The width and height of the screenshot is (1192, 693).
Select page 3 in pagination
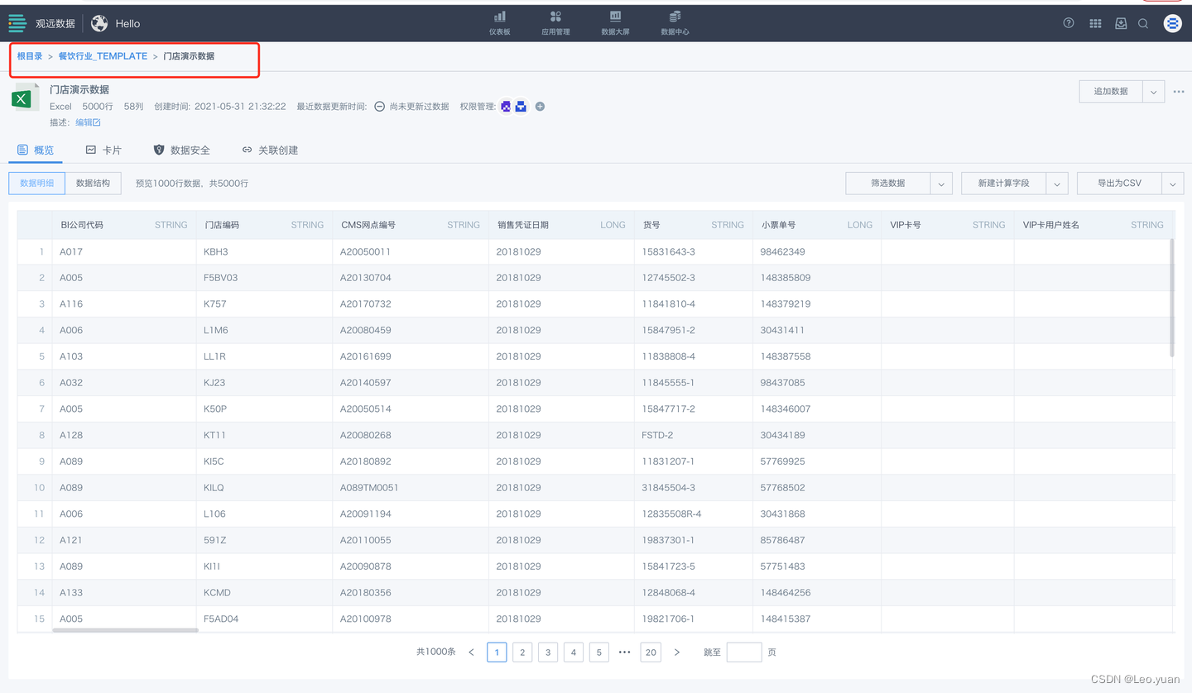548,652
